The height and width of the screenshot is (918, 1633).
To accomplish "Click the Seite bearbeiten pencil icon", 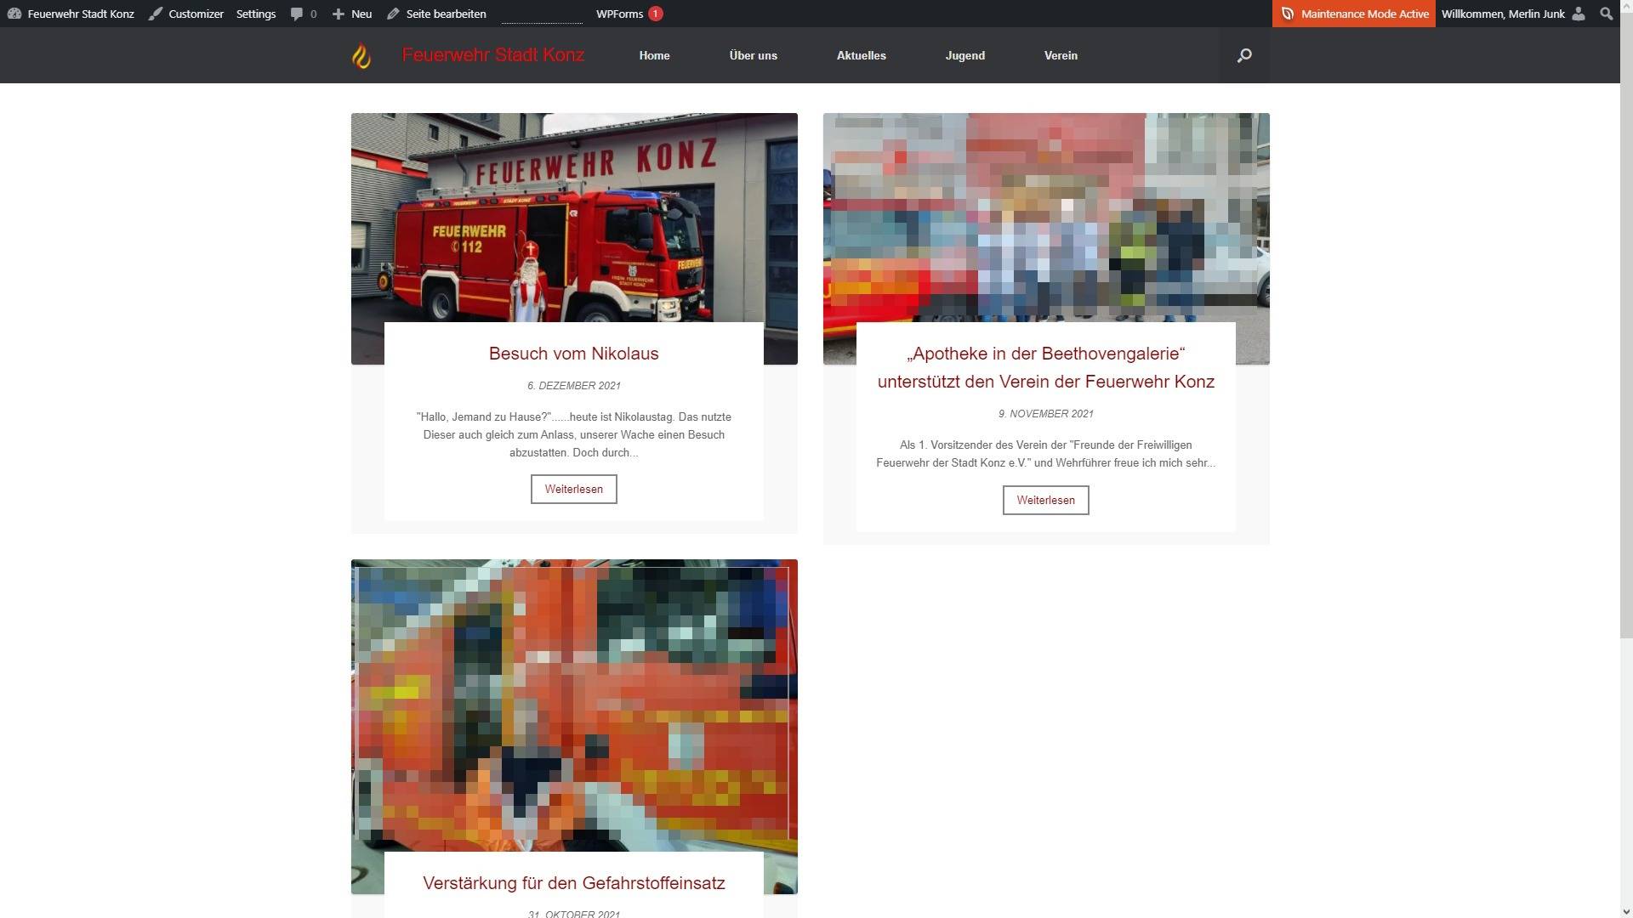I will pyautogui.click(x=393, y=14).
